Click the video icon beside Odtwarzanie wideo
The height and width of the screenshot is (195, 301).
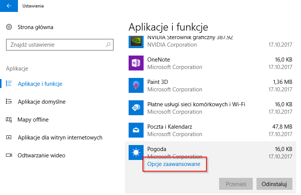[x=9, y=155]
